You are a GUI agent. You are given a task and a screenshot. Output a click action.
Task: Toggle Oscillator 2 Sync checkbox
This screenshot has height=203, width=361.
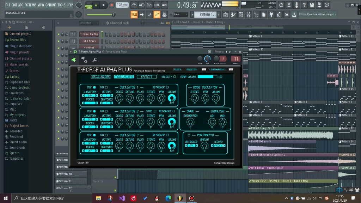pos(155,111)
